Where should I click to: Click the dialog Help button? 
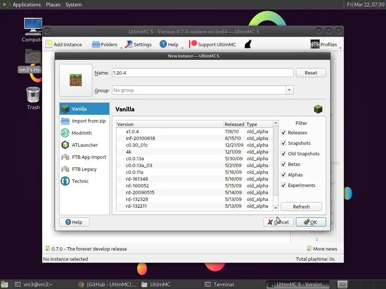pyautogui.click(x=74, y=222)
